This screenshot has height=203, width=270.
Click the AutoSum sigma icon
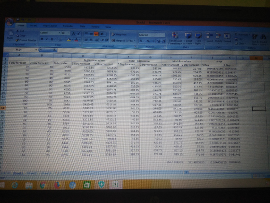pos(236,34)
